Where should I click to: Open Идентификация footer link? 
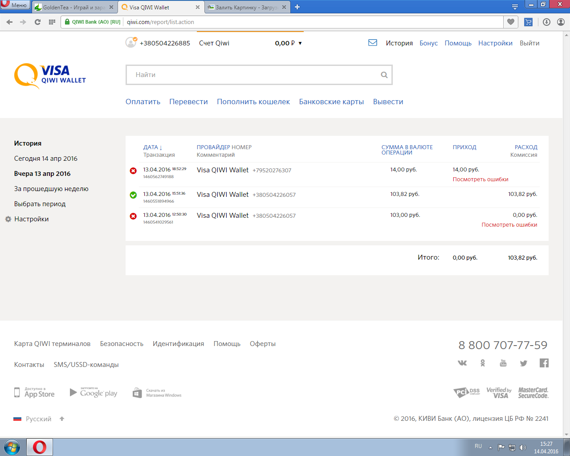[178, 344]
